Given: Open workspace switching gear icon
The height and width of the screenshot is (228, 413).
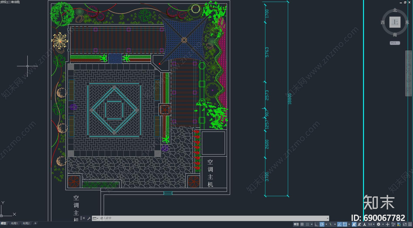Looking at the screenshot, I should [x=378, y=224].
